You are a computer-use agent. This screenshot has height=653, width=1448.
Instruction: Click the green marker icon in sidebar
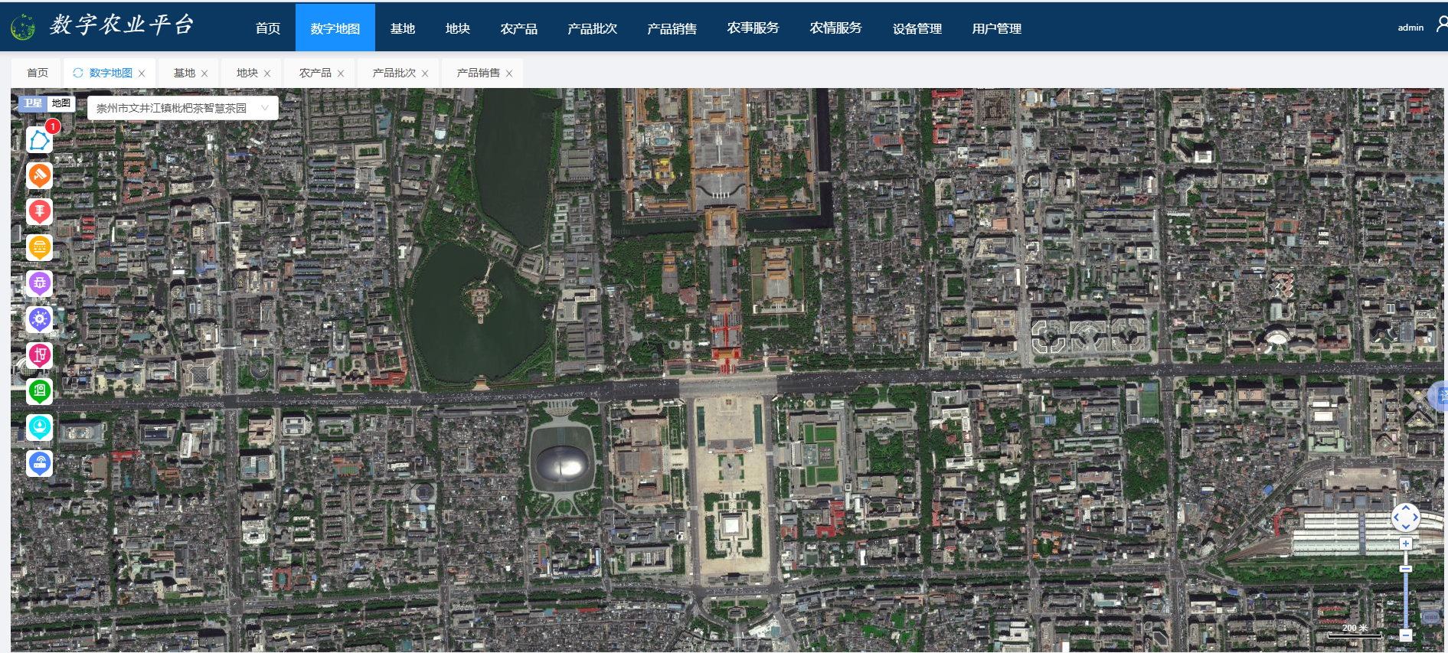coord(39,391)
